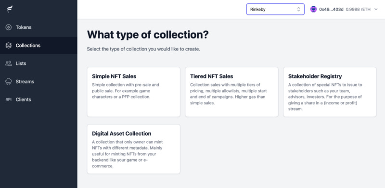Open the Rinkeby network dropdown
Screen dimensions: 385x188
[275, 9]
